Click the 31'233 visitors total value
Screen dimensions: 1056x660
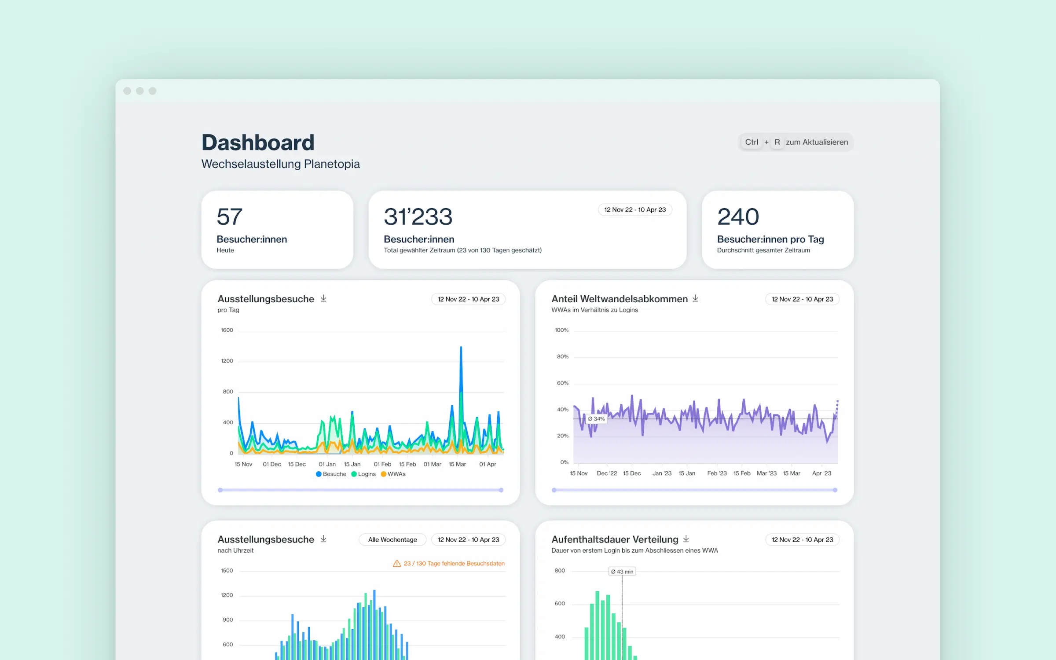(418, 217)
